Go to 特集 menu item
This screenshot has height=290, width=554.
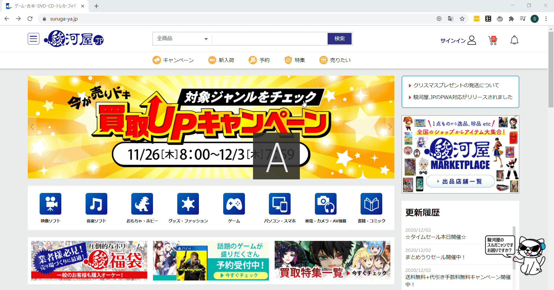pos(295,60)
